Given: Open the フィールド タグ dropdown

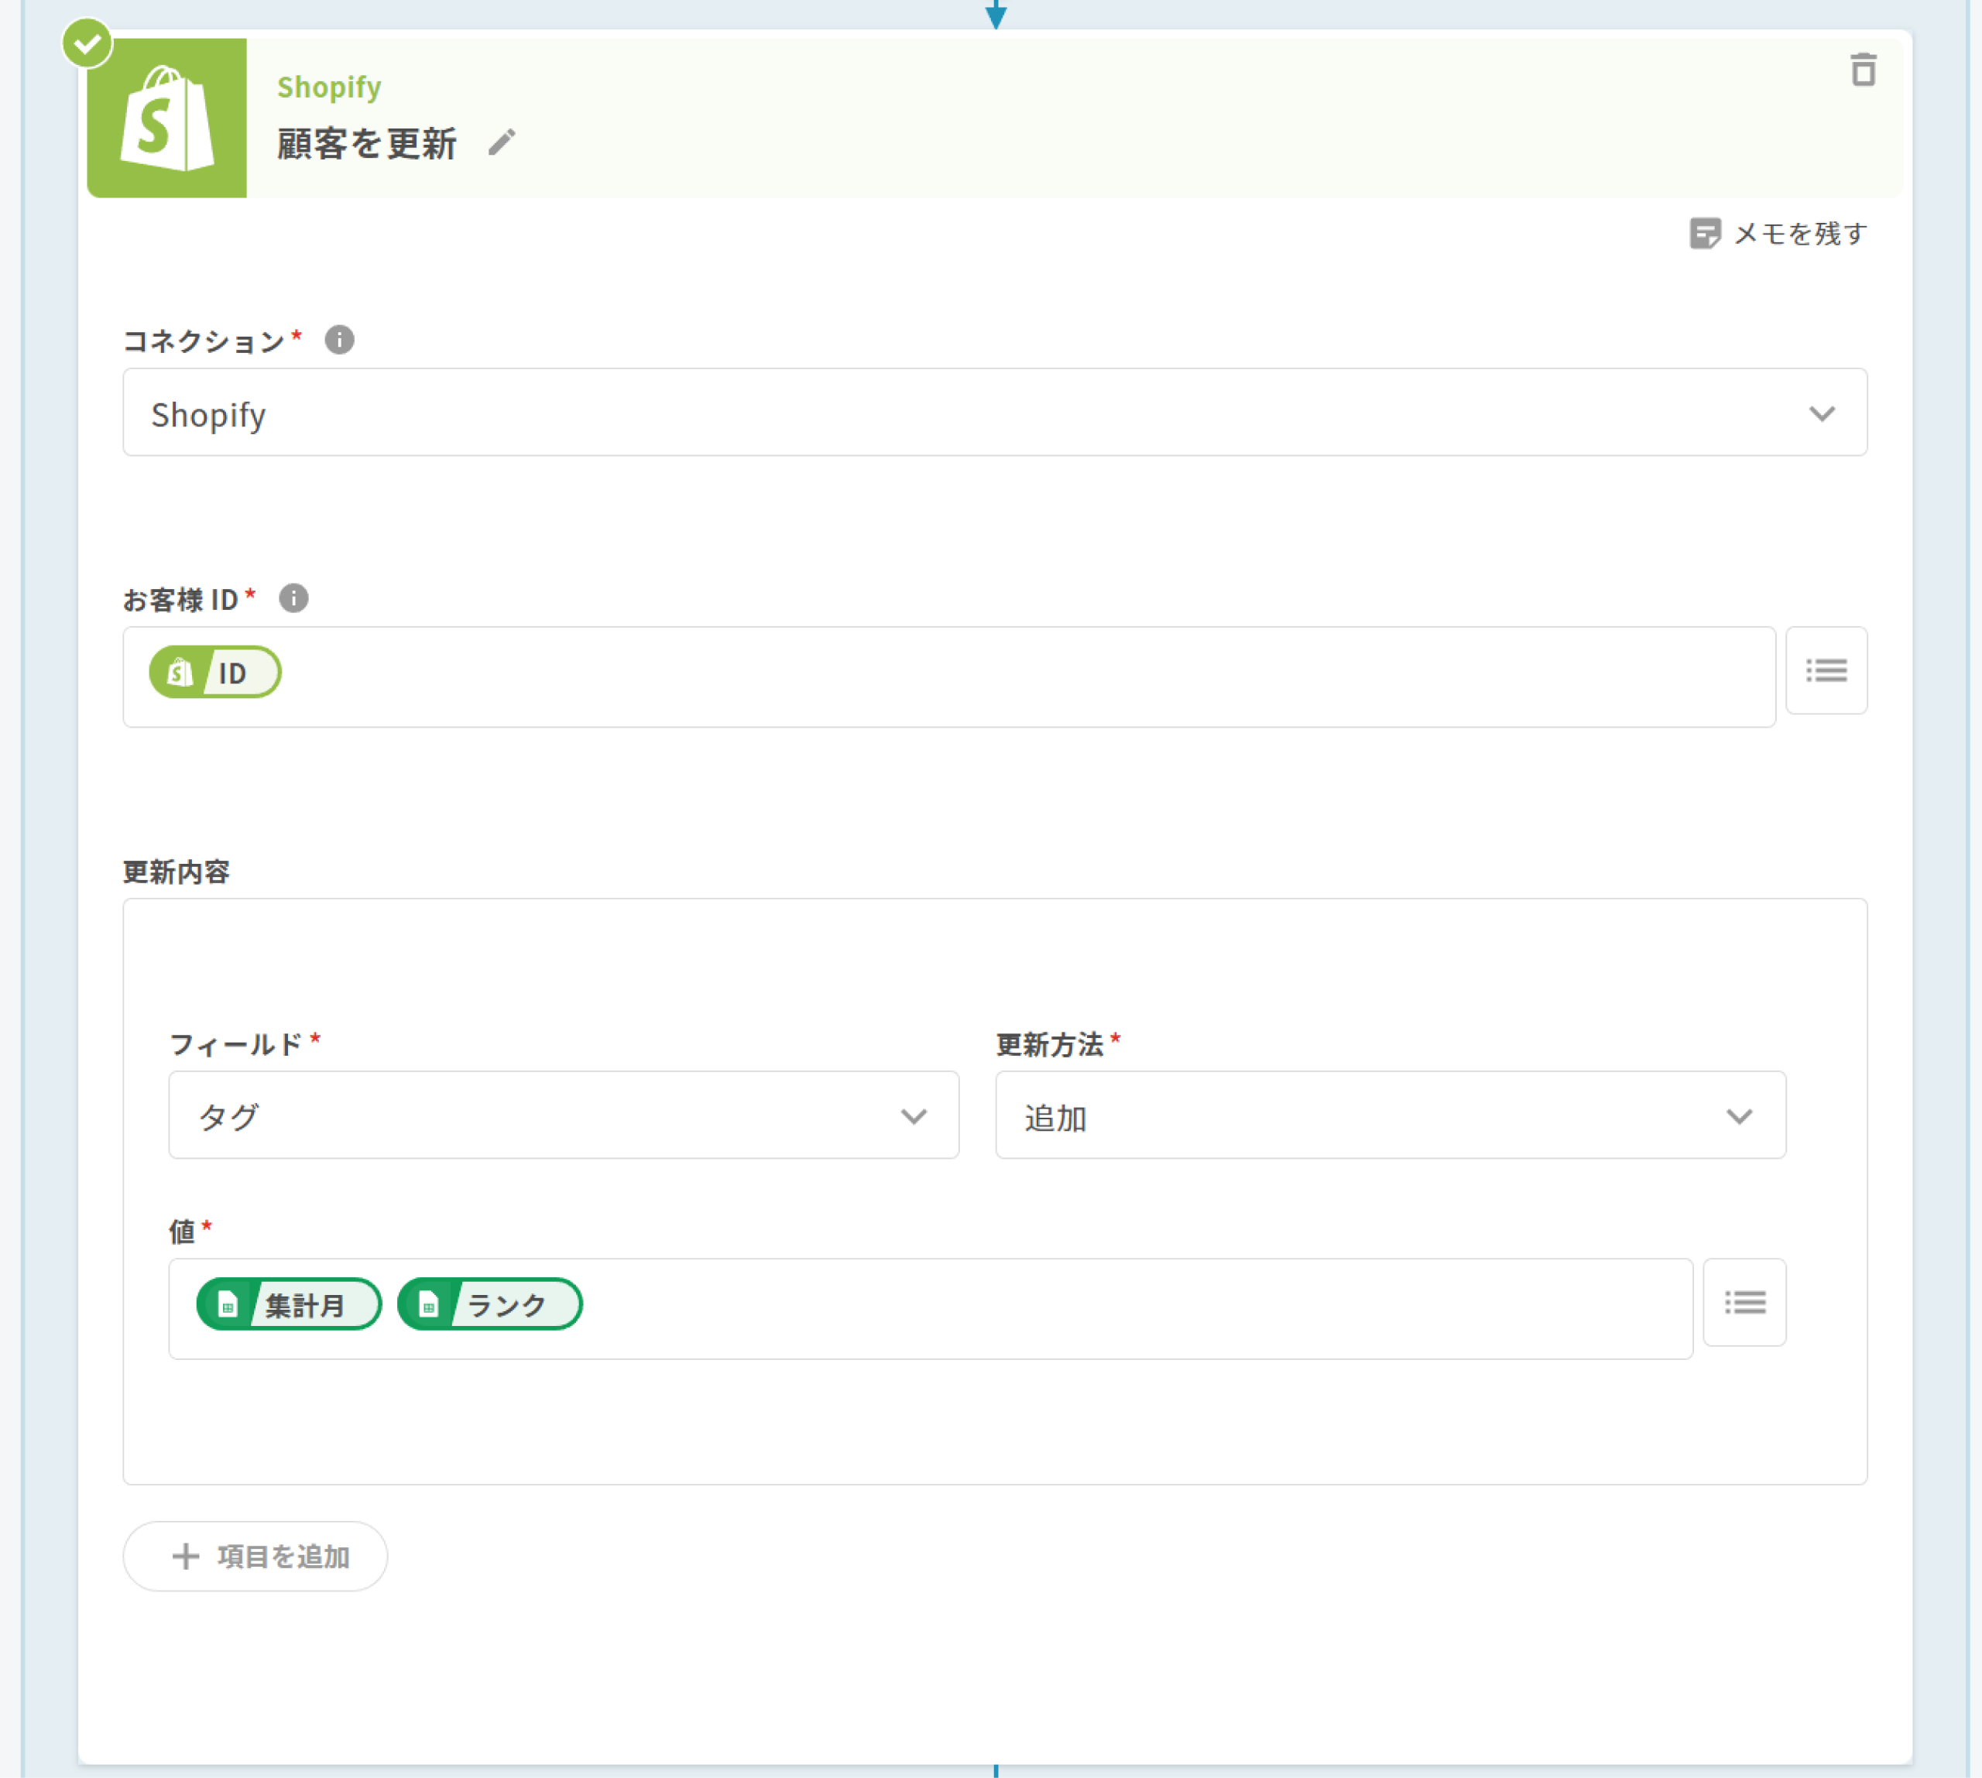Looking at the screenshot, I should point(563,1115).
